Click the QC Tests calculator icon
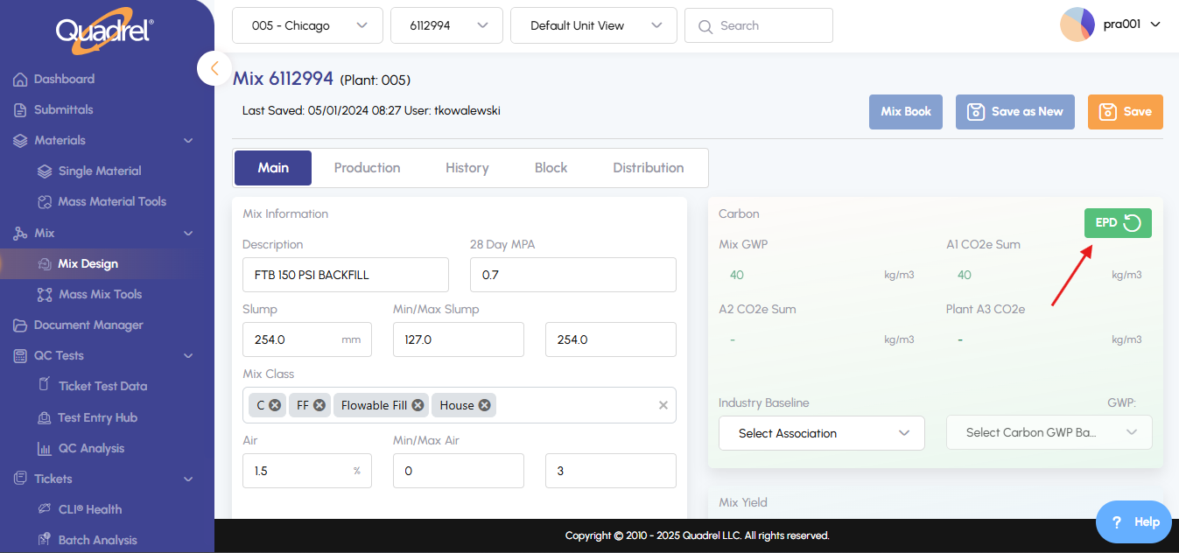Viewport: 1179px width, 553px height. coord(20,356)
